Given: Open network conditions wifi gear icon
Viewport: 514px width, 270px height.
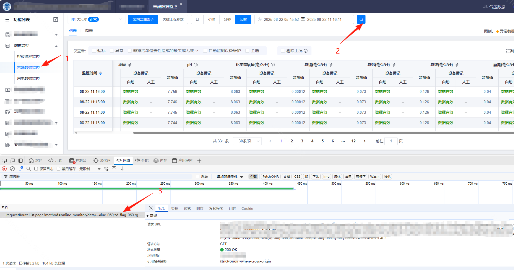Looking at the screenshot, I should [106, 169].
